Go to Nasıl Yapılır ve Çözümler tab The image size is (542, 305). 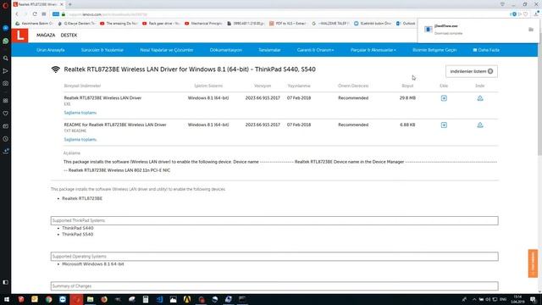point(166,50)
